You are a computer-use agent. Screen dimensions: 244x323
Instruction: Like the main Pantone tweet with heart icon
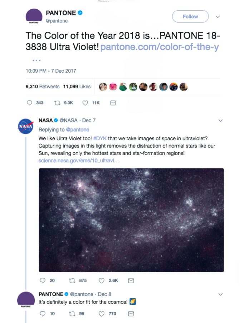85,103
